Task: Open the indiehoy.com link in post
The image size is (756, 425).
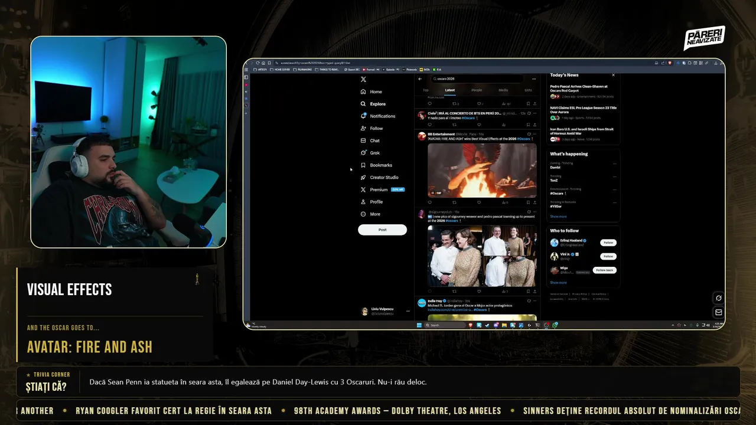Action: tap(450, 309)
